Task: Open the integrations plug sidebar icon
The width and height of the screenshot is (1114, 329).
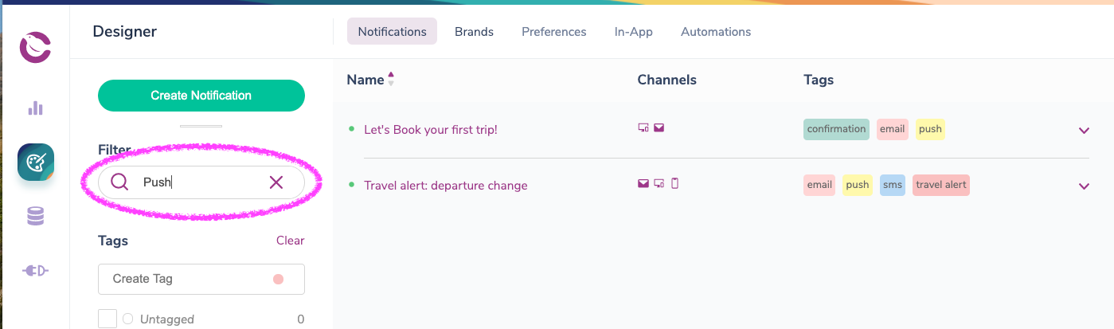Action: coord(36,271)
